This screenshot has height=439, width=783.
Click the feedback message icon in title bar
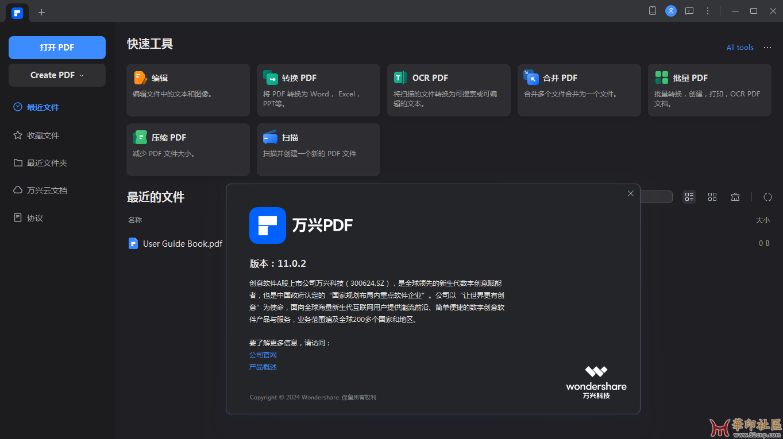pyautogui.click(x=689, y=11)
